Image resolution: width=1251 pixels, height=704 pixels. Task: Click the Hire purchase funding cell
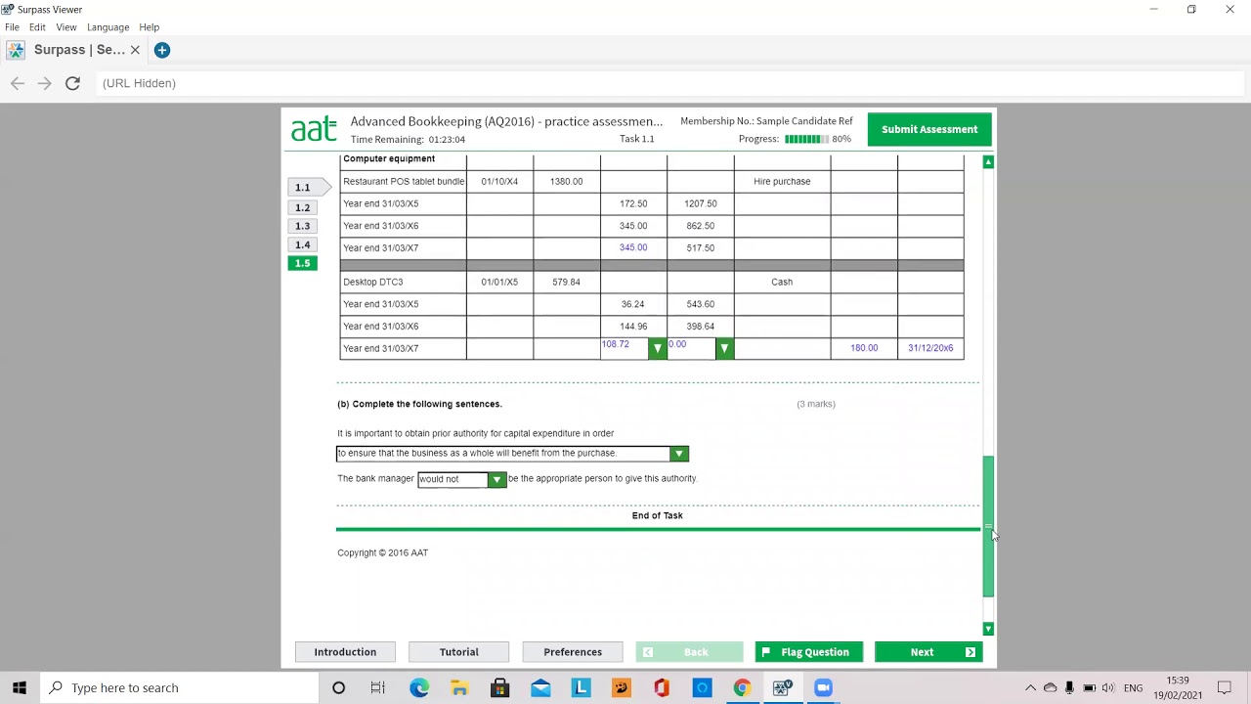click(782, 181)
